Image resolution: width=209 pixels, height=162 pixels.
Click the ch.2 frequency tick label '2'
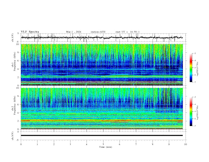click(x=18, y=121)
